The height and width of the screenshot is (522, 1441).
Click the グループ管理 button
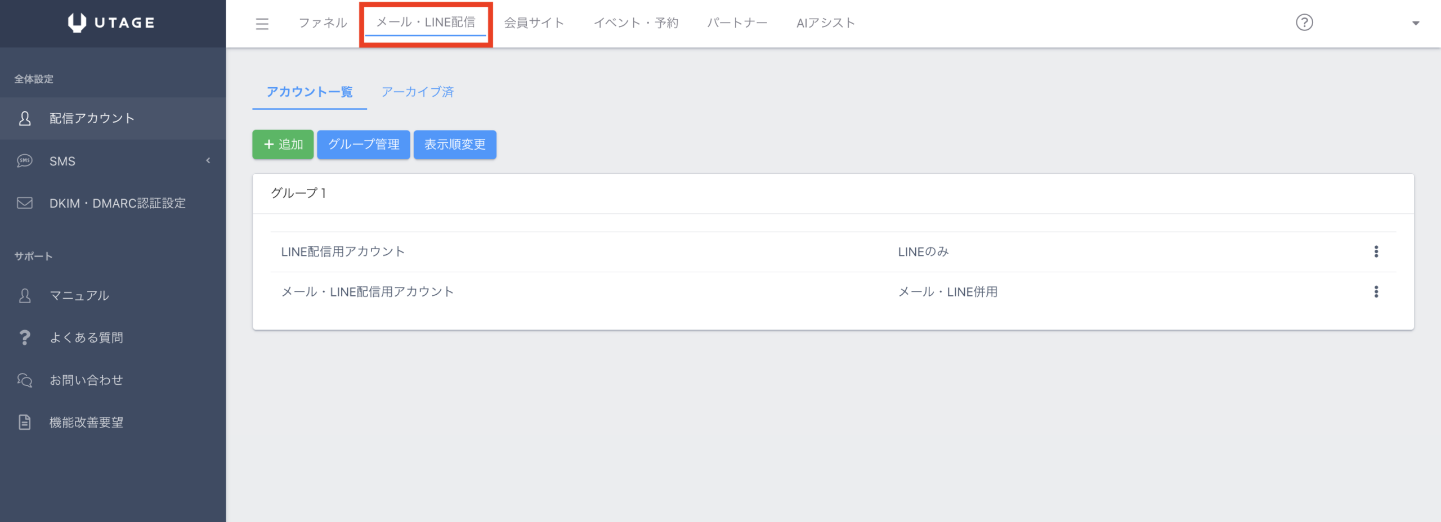click(x=363, y=145)
